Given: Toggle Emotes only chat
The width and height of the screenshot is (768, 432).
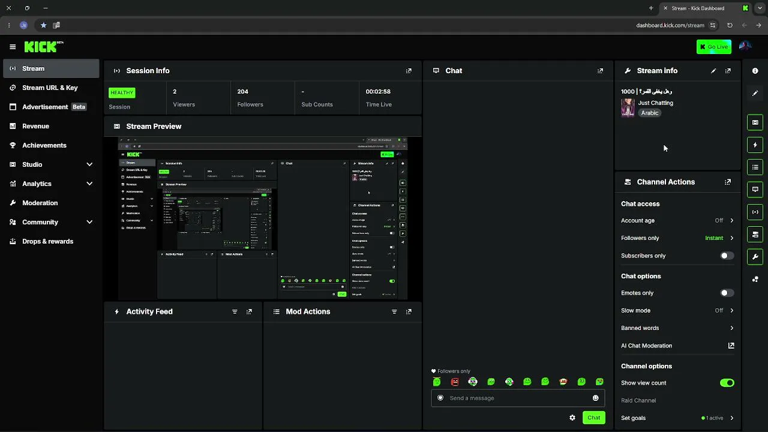Looking at the screenshot, I should pyautogui.click(x=727, y=293).
